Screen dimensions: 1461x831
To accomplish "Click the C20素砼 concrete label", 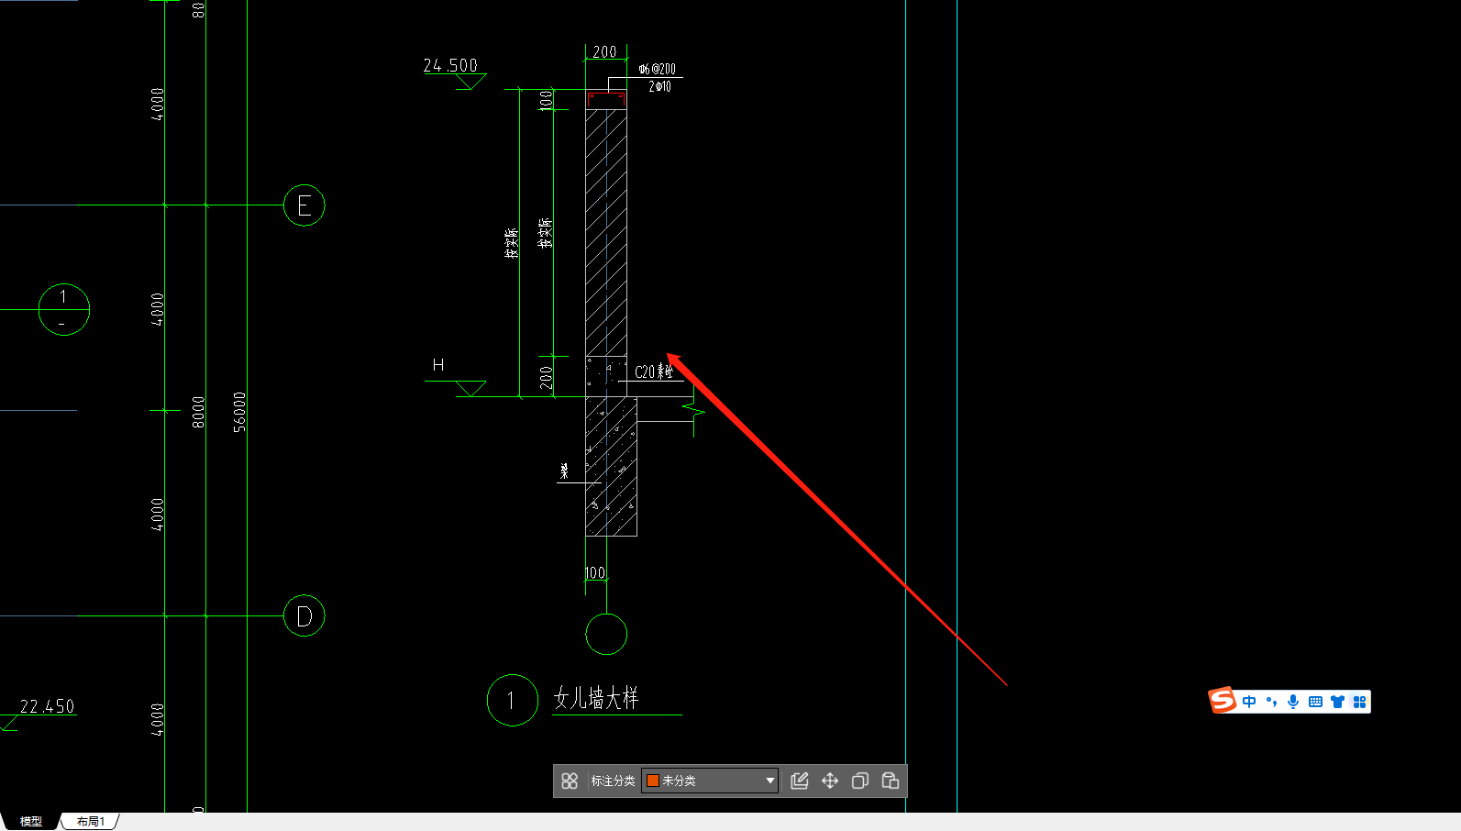I will click(654, 371).
